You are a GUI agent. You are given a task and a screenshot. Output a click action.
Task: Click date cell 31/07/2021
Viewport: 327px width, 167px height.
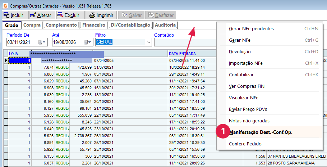130,67
